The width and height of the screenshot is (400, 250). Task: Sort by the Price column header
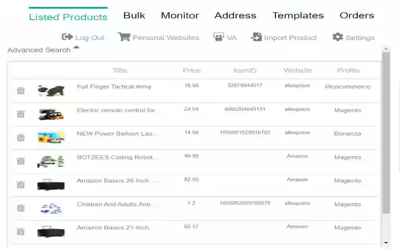point(192,71)
